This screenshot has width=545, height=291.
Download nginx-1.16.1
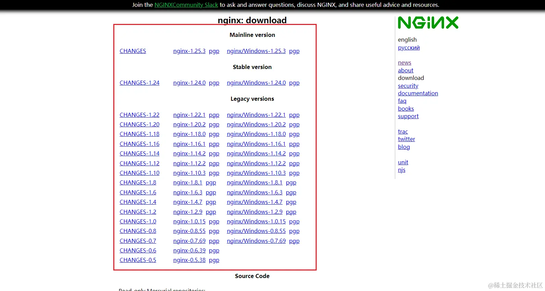189,144
